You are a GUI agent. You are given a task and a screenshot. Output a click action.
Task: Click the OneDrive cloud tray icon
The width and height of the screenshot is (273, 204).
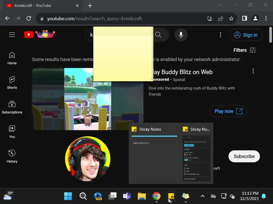(213, 196)
